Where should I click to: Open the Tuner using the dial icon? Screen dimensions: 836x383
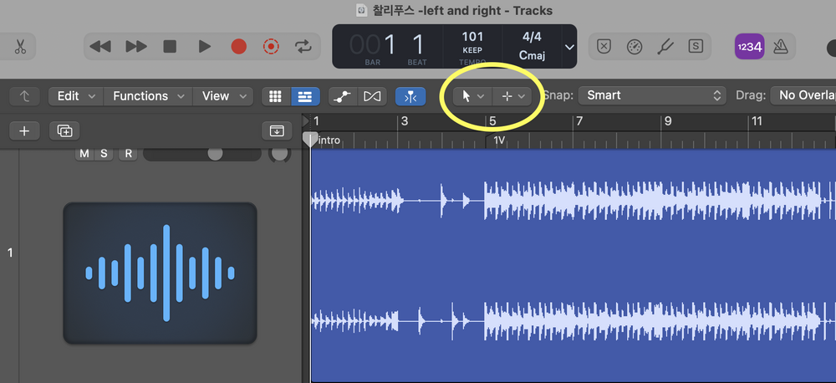click(634, 47)
